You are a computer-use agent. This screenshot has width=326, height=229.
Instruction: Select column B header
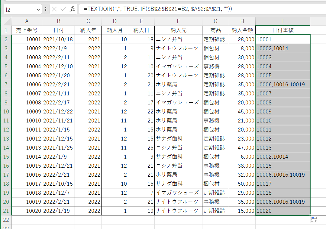click(x=58, y=21)
